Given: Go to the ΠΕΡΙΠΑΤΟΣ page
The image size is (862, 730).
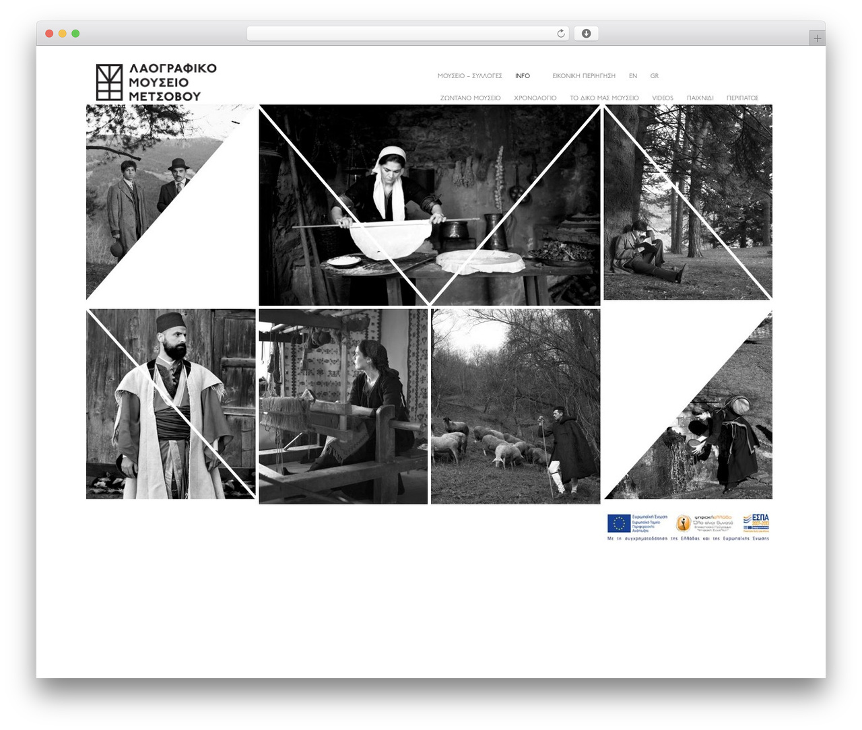Looking at the screenshot, I should pos(743,98).
